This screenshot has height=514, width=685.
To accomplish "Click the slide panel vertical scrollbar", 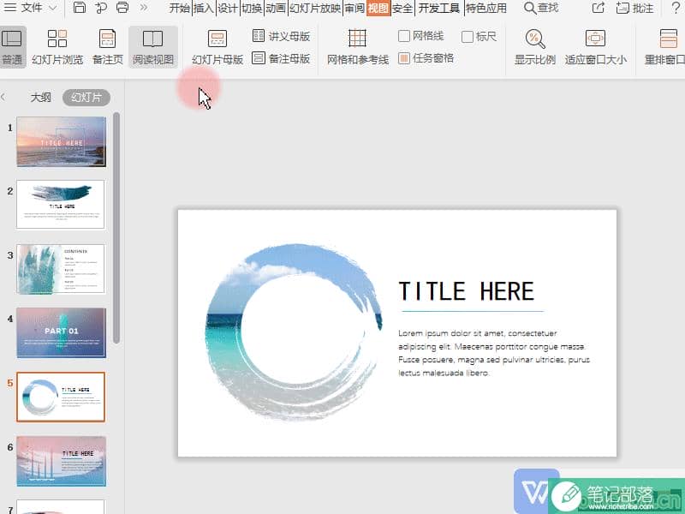I will point(116,227).
